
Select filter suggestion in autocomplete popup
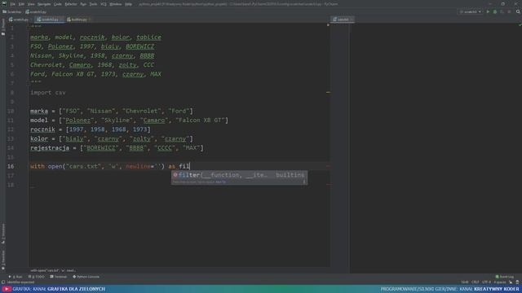coord(239,175)
